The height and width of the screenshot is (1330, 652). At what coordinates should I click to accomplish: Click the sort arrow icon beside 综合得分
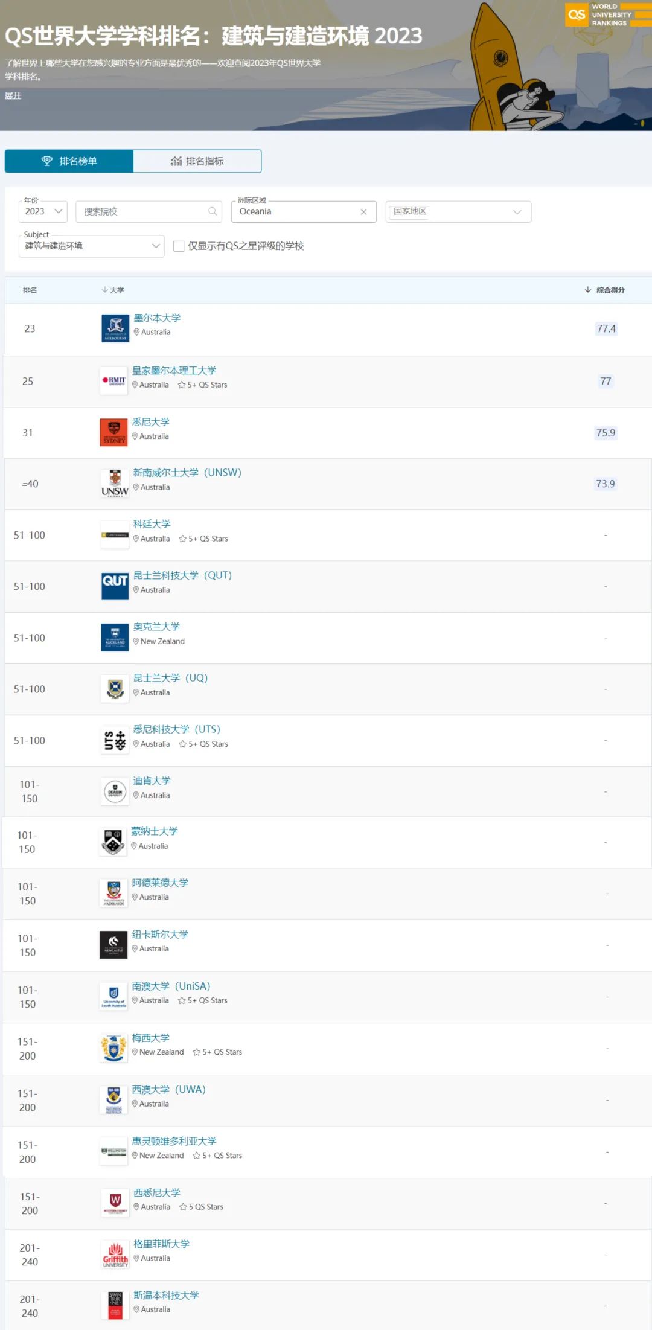587,290
